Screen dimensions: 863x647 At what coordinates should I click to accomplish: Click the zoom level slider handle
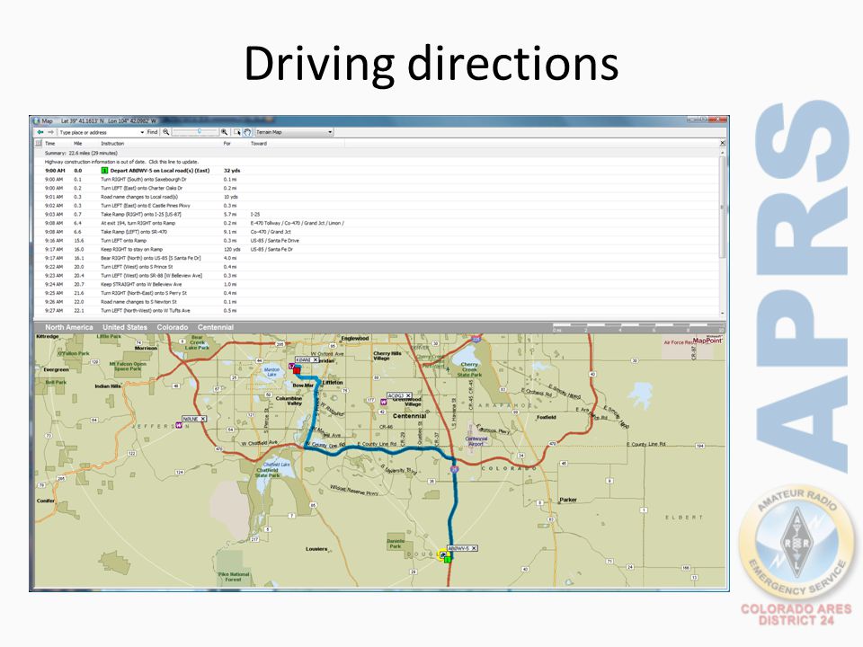200,131
